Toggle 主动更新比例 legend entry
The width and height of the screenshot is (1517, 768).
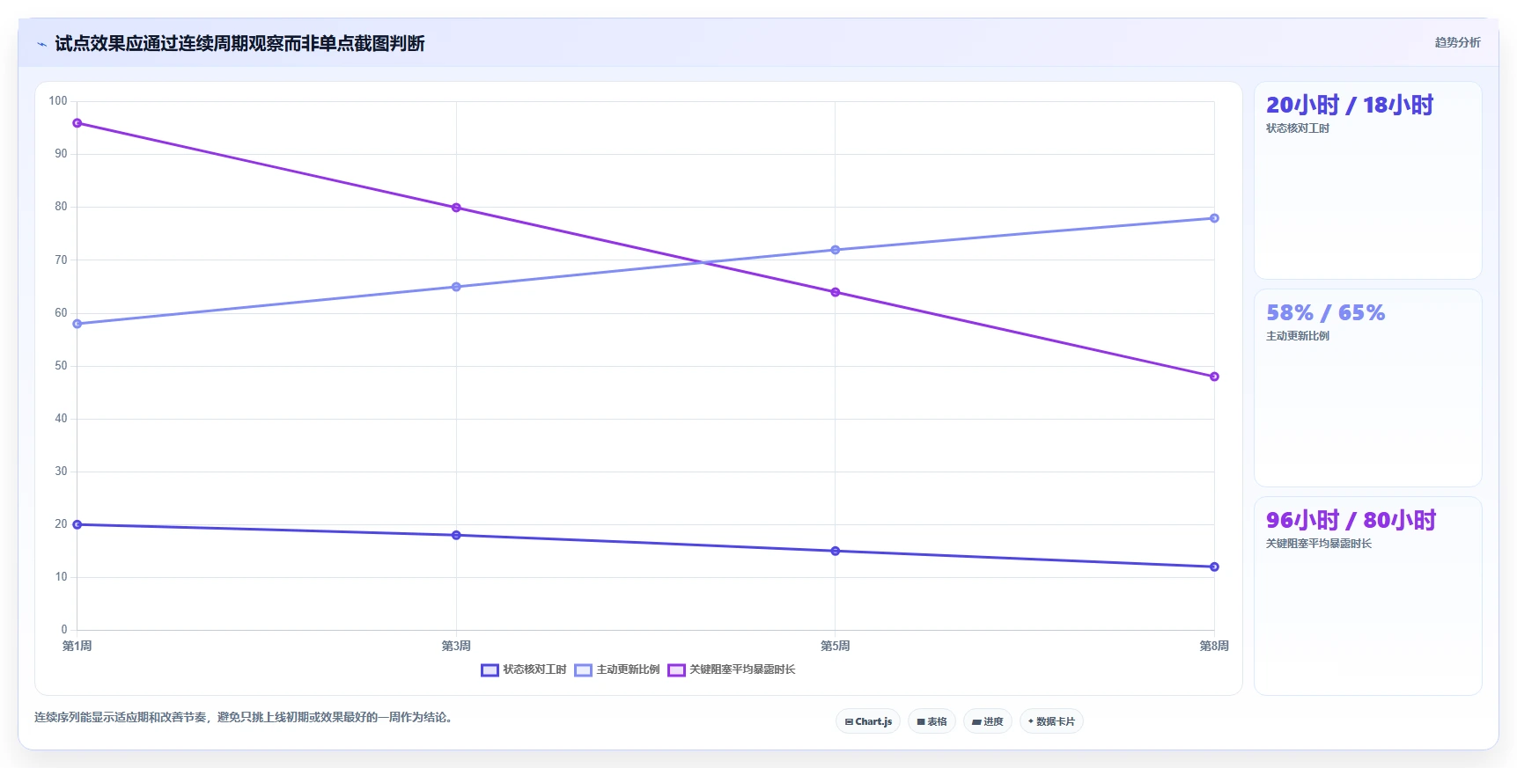click(x=617, y=669)
